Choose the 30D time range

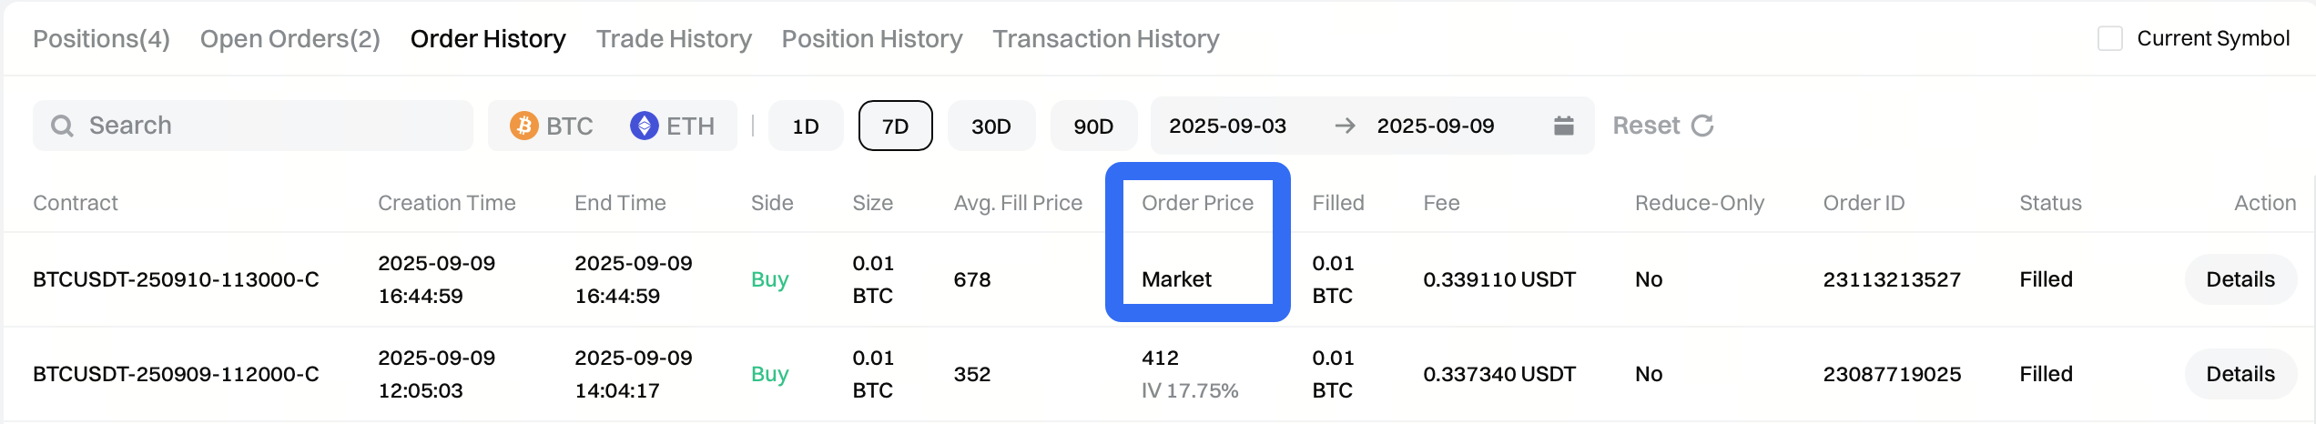click(990, 126)
